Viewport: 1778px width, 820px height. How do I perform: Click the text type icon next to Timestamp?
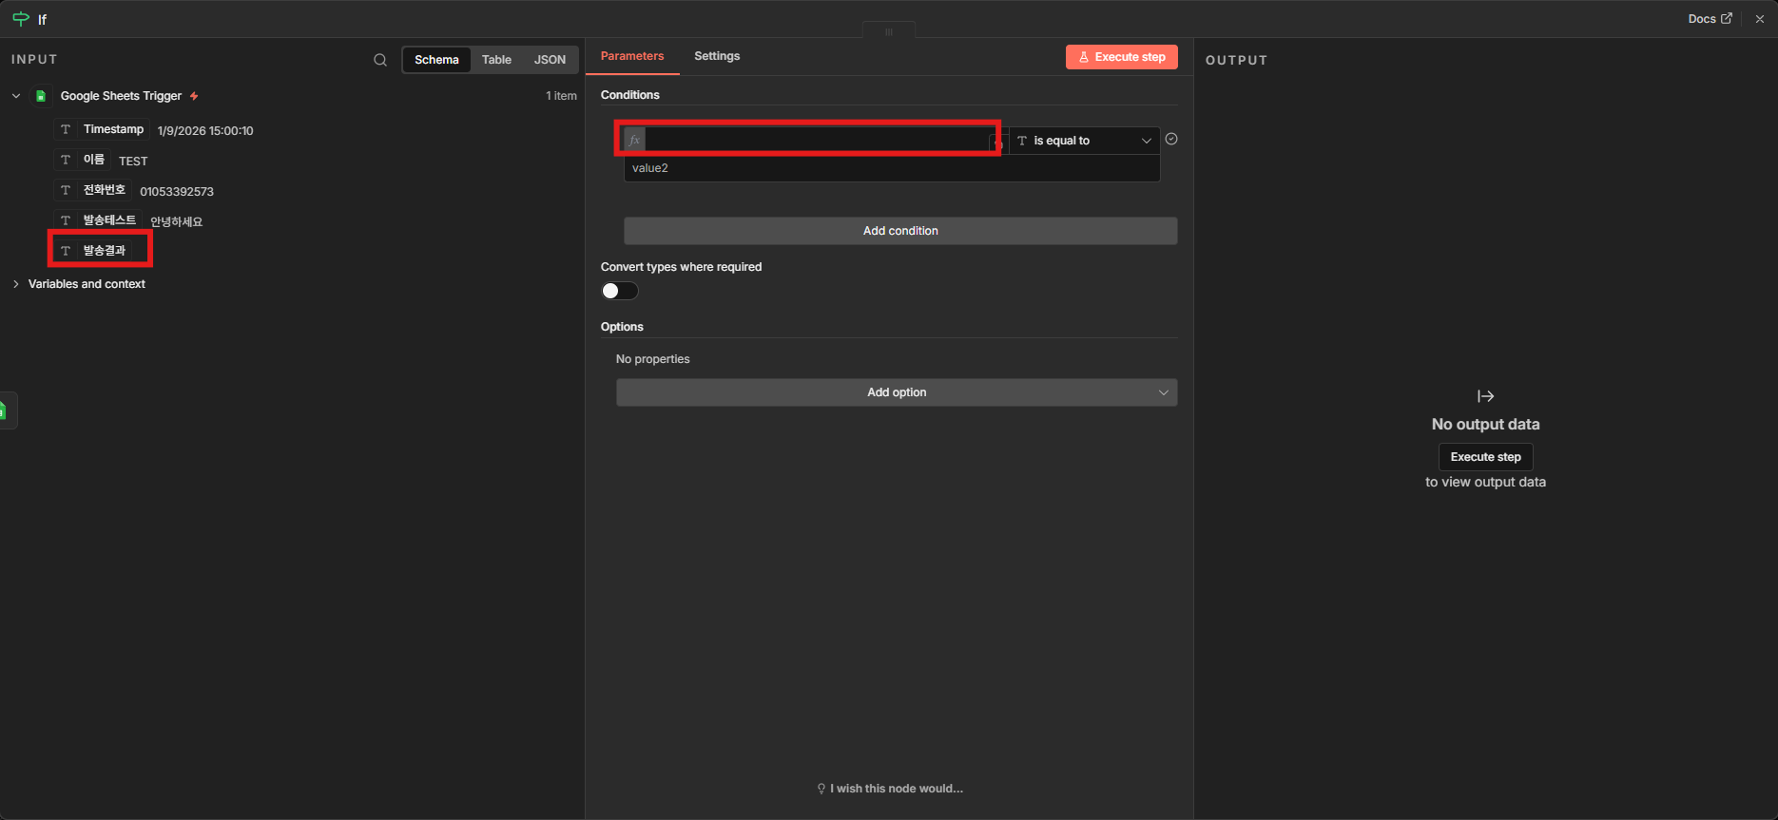tap(66, 129)
